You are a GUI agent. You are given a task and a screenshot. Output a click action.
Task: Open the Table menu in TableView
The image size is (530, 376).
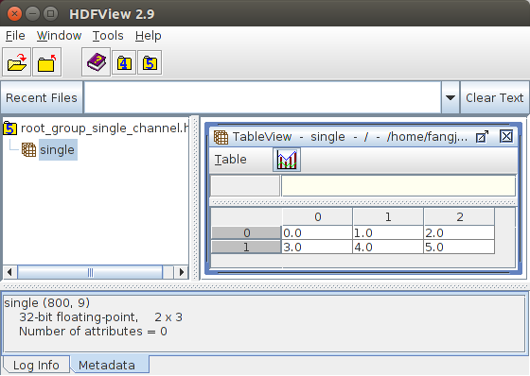pos(231,160)
